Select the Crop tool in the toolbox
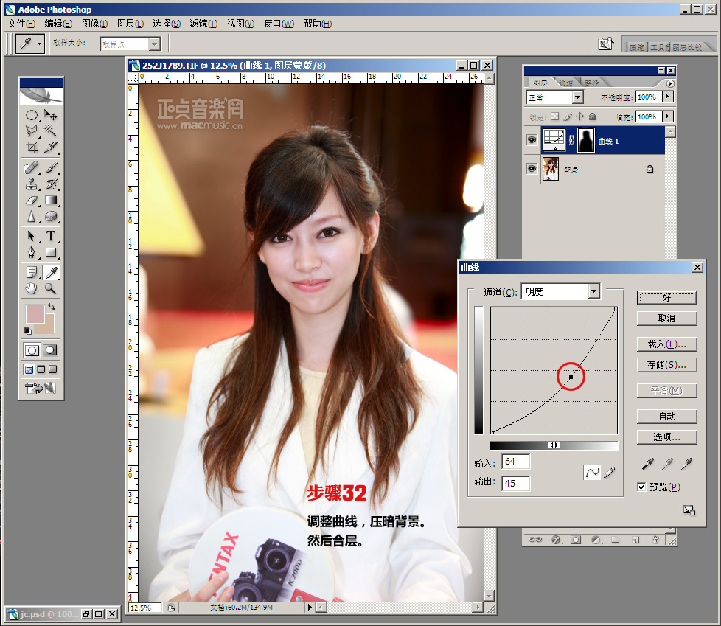 tap(32, 147)
